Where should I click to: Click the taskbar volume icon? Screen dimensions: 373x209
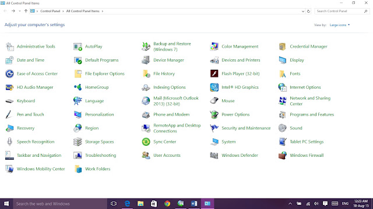316,204
